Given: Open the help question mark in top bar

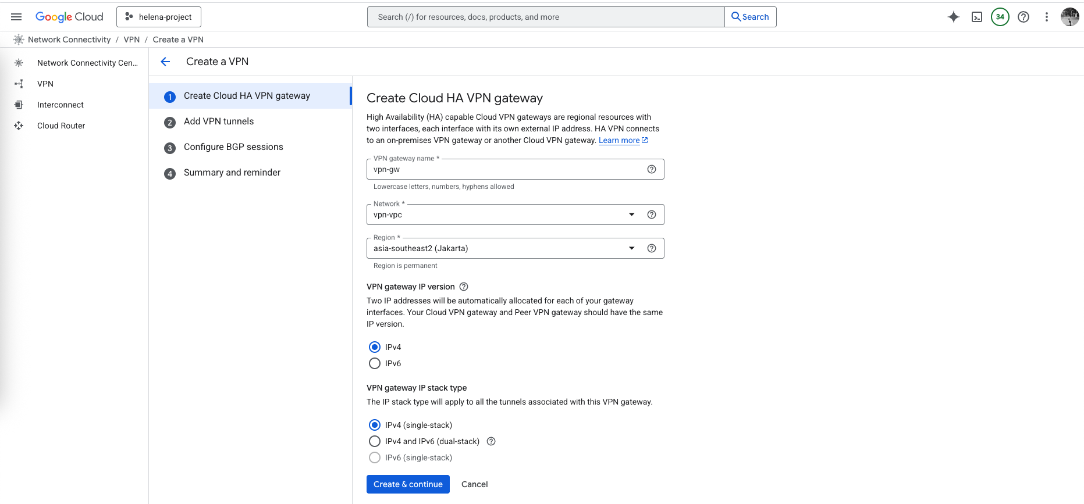Looking at the screenshot, I should 1023,17.
